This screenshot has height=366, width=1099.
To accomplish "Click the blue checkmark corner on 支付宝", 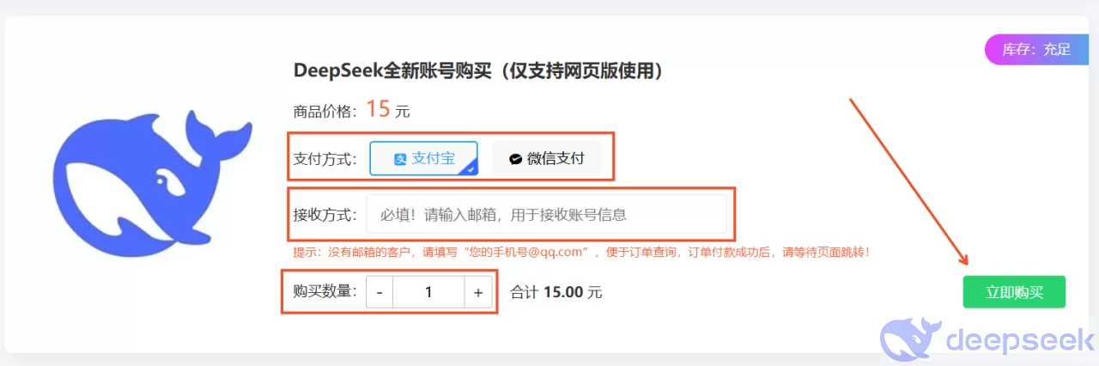I will pos(471,168).
